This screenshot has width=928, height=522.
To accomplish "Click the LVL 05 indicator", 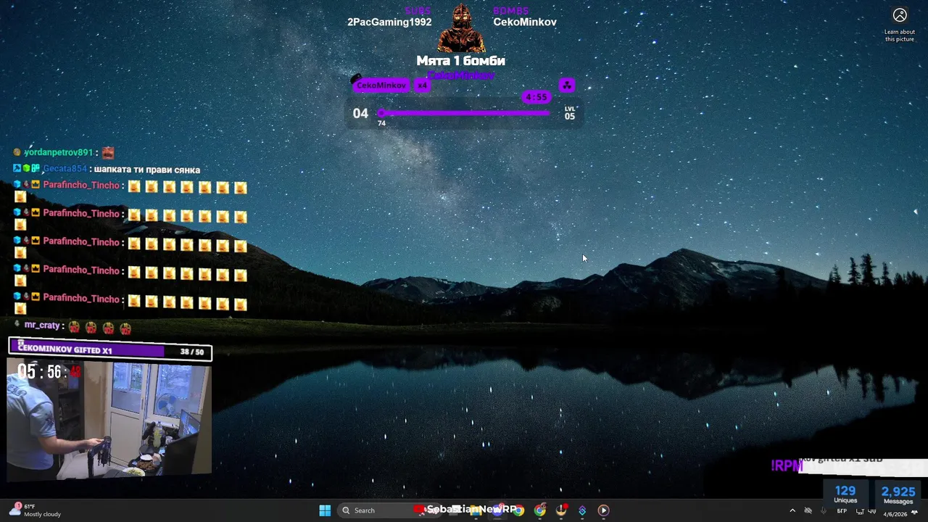I will pos(570,113).
